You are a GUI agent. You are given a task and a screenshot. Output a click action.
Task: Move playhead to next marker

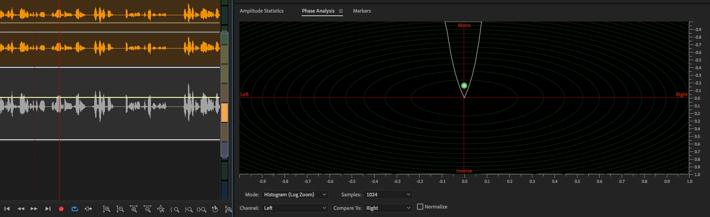[48, 209]
